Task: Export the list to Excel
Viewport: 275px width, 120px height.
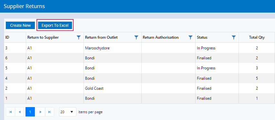Action: pos(55,25)
